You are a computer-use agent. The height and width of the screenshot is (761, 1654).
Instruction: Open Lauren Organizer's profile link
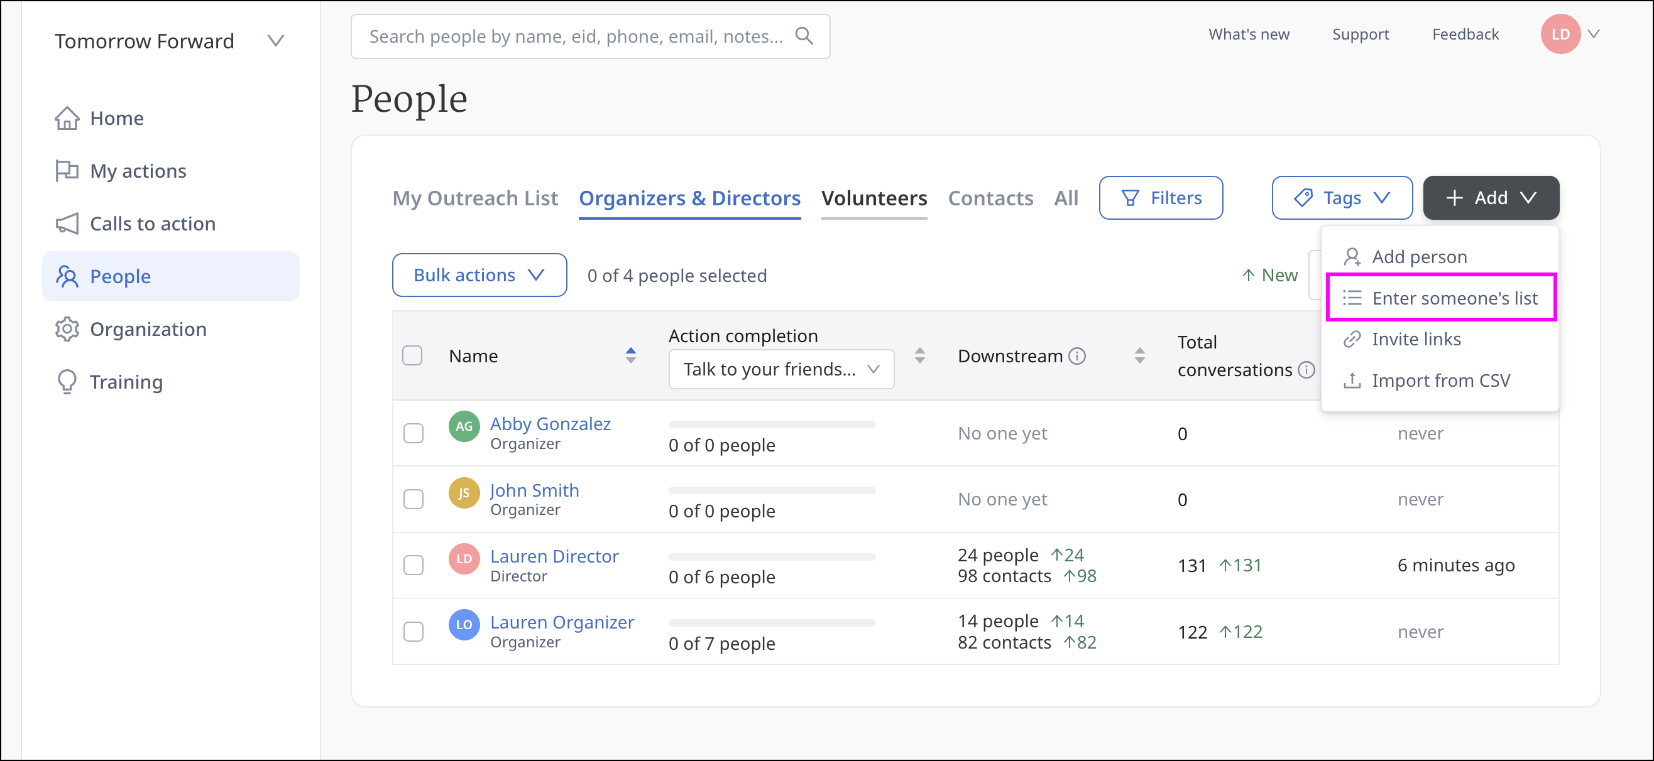tap(562, 622)
